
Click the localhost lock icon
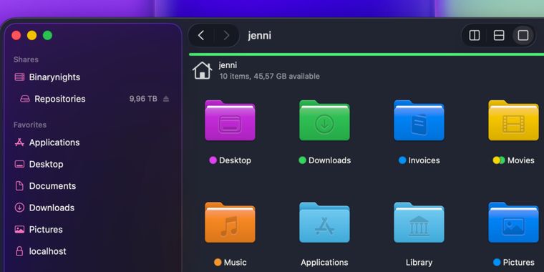coord(19,251)
